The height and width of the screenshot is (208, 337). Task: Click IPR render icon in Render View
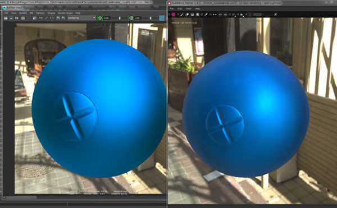click(x=23, y=19)
